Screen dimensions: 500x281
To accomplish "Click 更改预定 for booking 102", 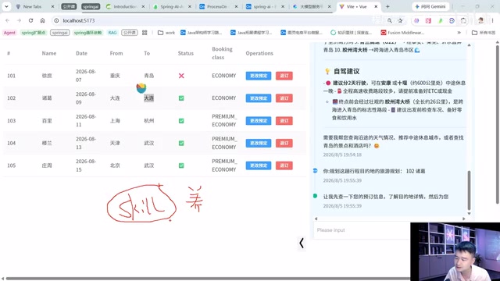I will [259, 98].
